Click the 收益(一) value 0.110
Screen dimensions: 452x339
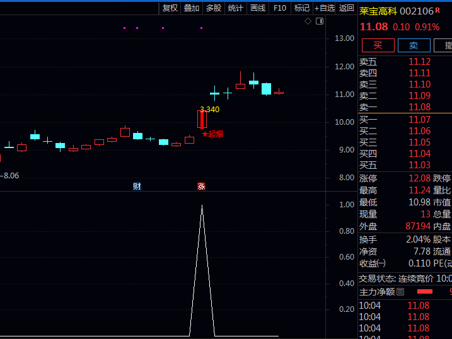pyautogui.click(x=419, y=263)
